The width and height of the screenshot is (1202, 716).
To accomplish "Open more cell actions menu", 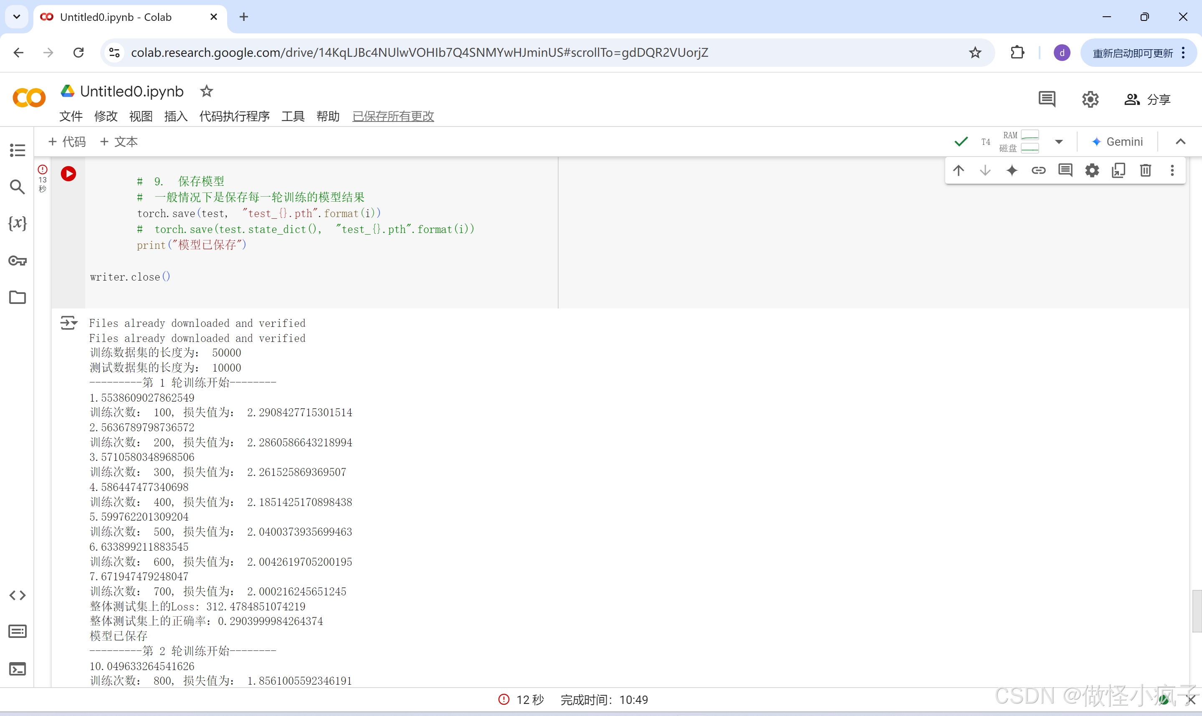I will click(1172, 170).
